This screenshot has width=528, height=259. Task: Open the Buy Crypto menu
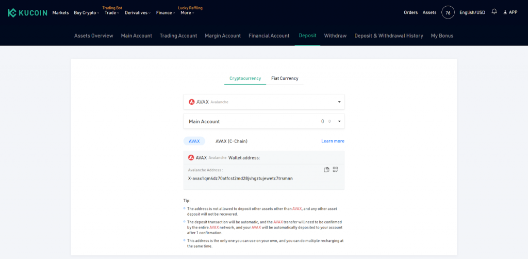pyautogui.click(x=87, y=13)
